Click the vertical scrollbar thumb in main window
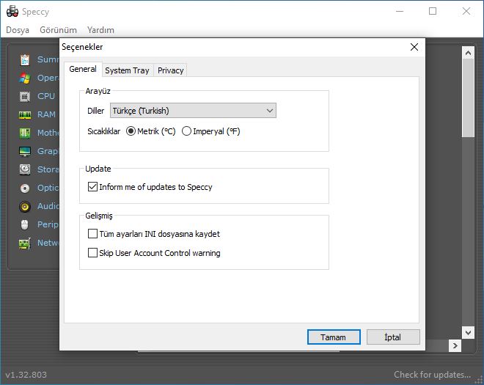This screenshot has height=385, width=484. point(468,98)
